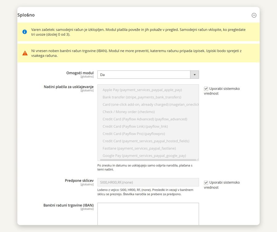277x232 pixels.
Task: Select Apple Pay in the payment methods list
Action: click(148, 90)
